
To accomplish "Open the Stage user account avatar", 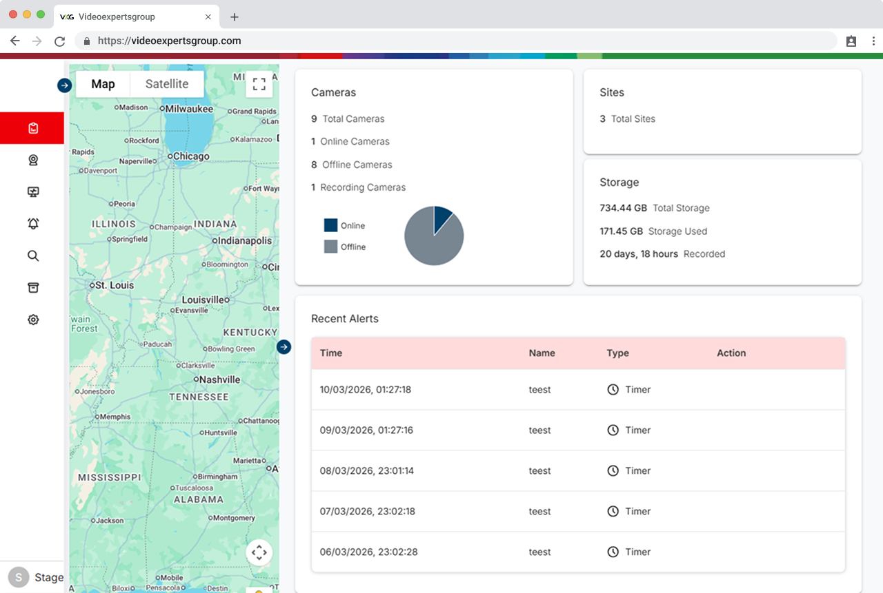I will tap(19, 577).
